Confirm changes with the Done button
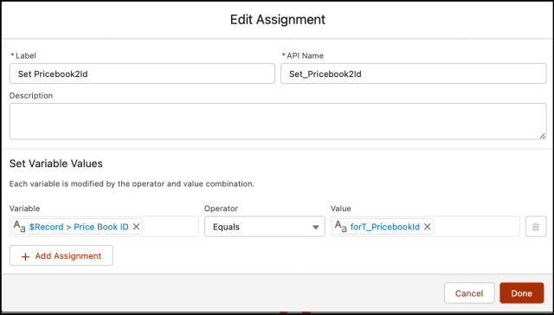 (521, 293)
